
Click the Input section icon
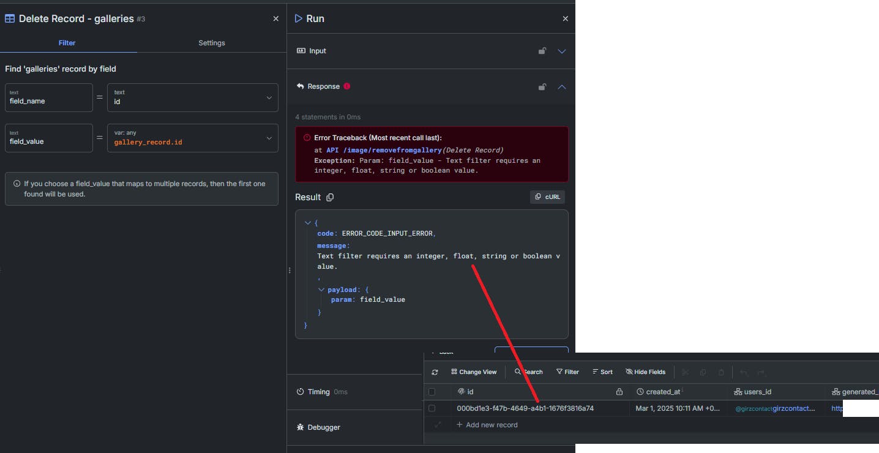301,51
